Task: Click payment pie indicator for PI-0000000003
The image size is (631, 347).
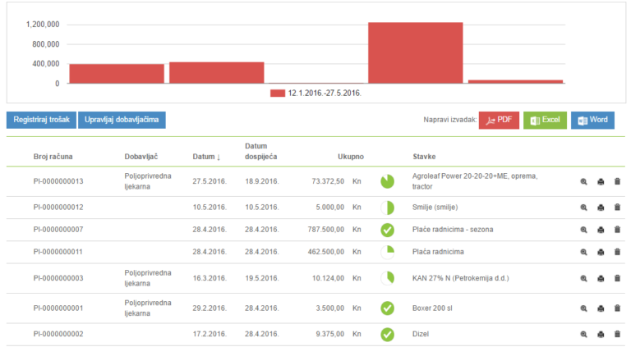Action: (387, 278)
